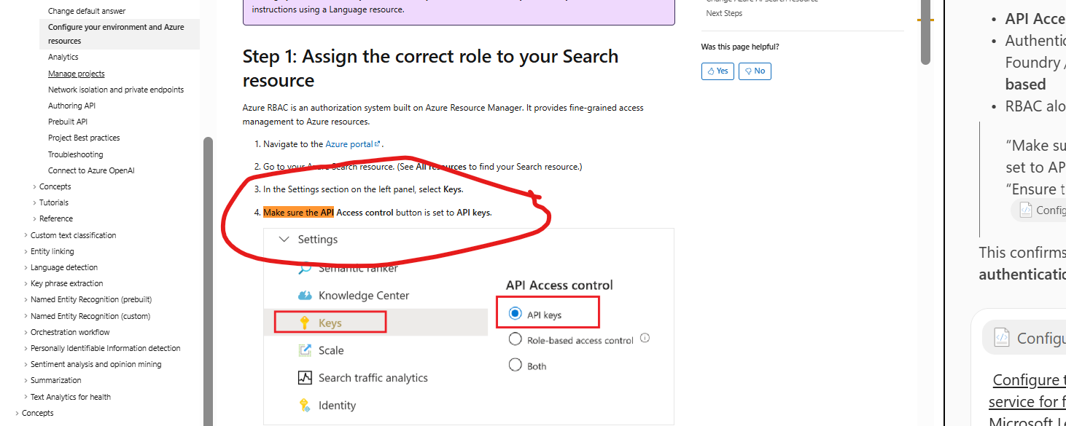The height and width of the screenshot is (426, 1066).
Task: Click the Yes thumbs-up feedback button
Action: pos(717,71)
